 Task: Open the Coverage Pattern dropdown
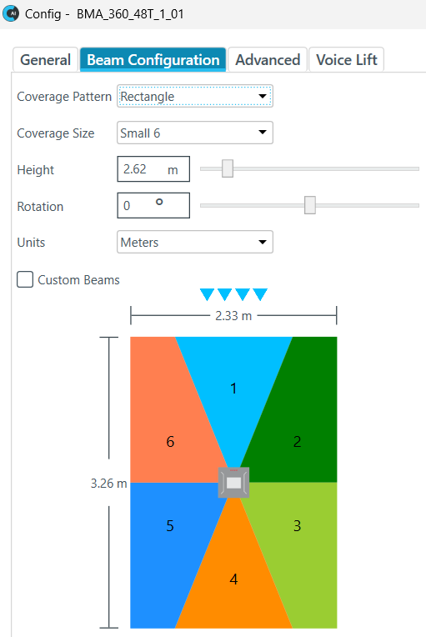(195, 96)
